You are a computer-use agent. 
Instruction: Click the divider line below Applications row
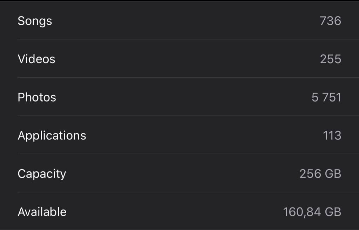188,154
